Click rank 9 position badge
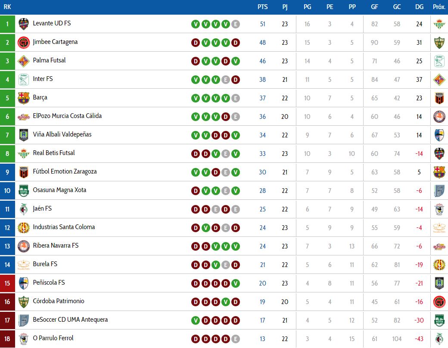Viewport: 448px width, 348px height. click(x=7, y=172)
